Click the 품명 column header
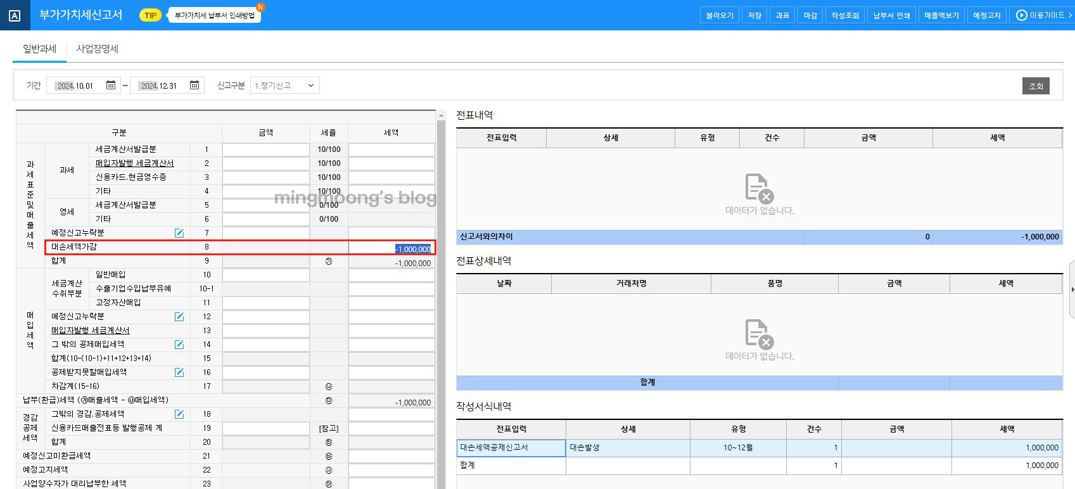This screenshot has width=1075, height=489. click(775, 283)
